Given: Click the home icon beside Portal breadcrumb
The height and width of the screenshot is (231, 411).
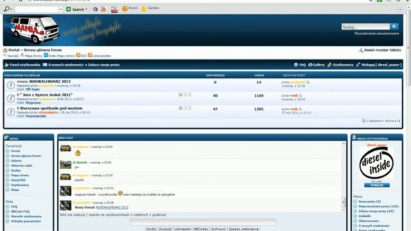Looking at the screenshot, I should click(5, 50).
